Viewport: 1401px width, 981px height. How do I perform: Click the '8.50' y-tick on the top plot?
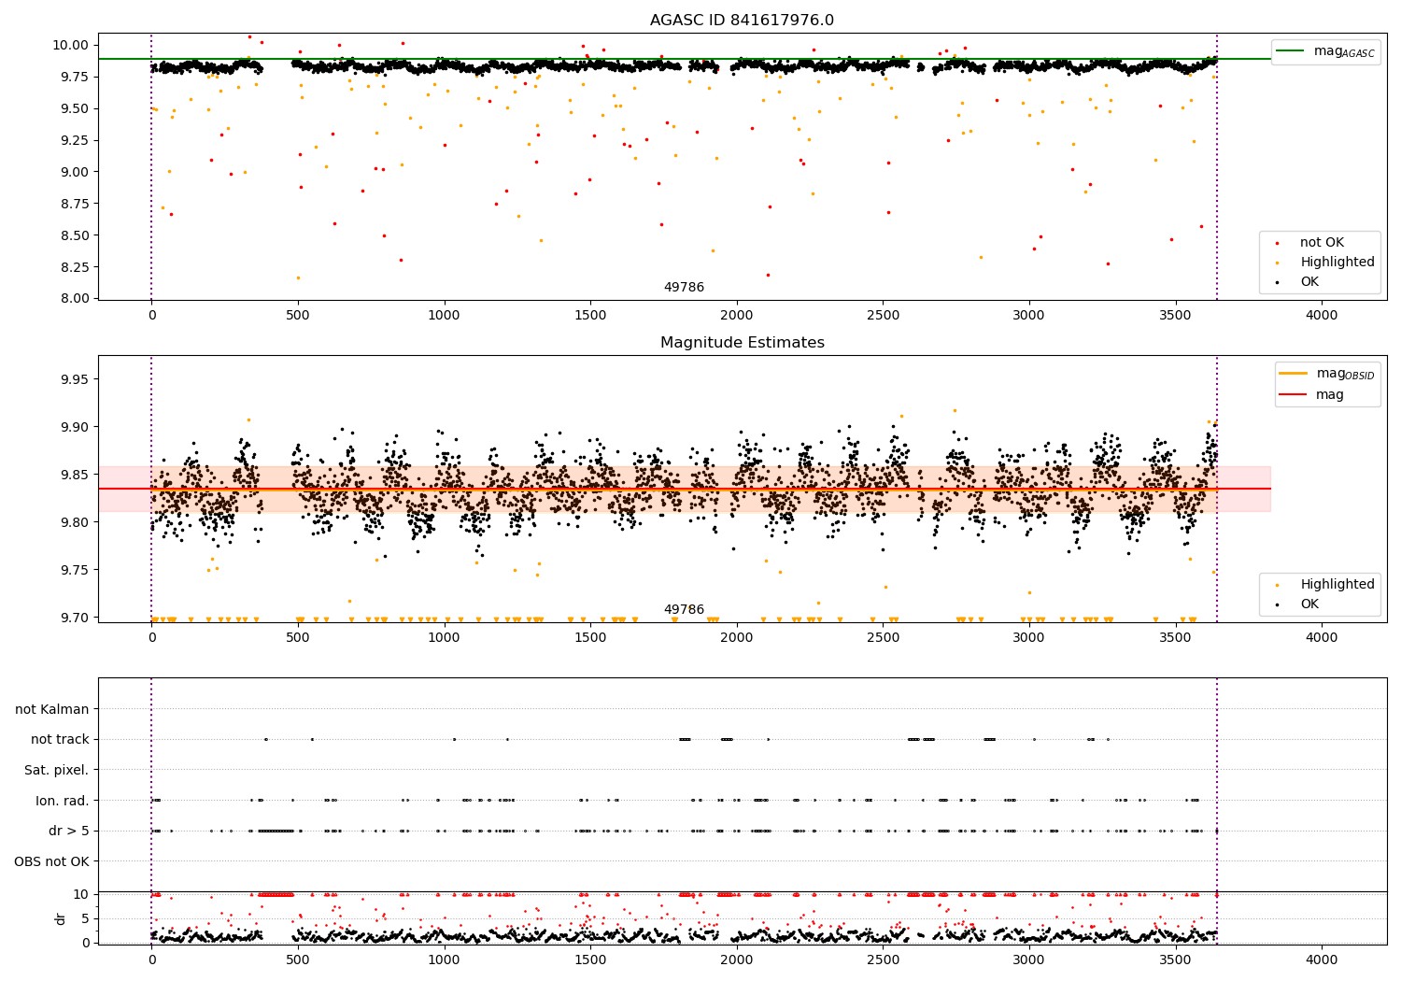(75, 235)
